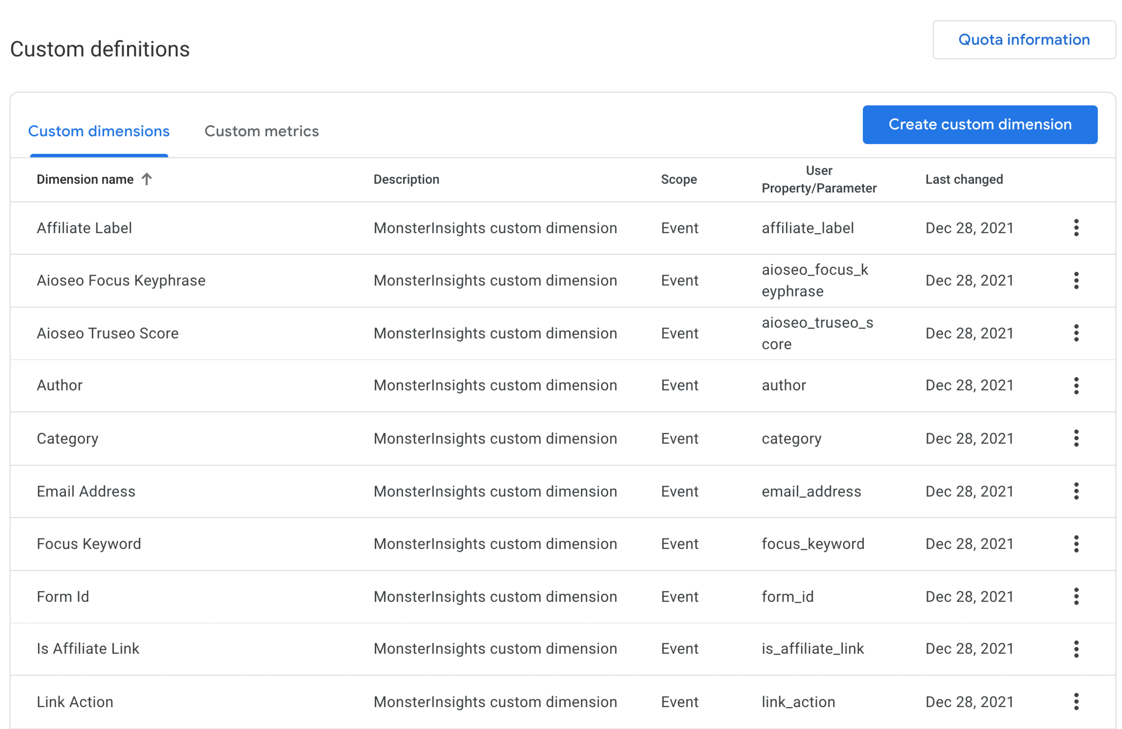Click the sort arrow next to Dimension name

147,179
